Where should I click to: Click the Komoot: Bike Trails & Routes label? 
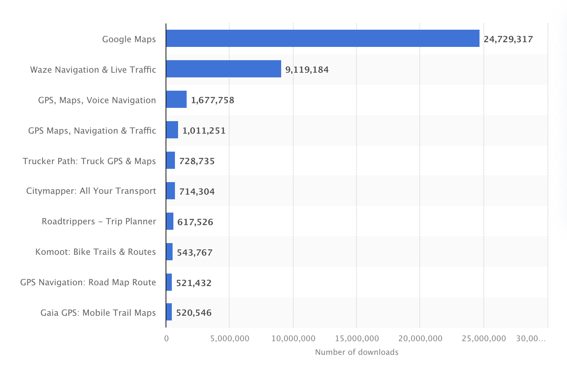coord(96,252)
